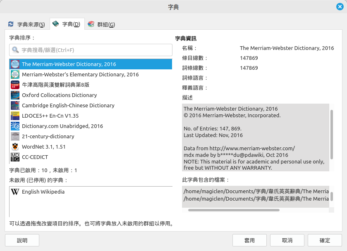Click the 說明 help button
The height and width of the screenshot is (251, 347).
point(22,240)
